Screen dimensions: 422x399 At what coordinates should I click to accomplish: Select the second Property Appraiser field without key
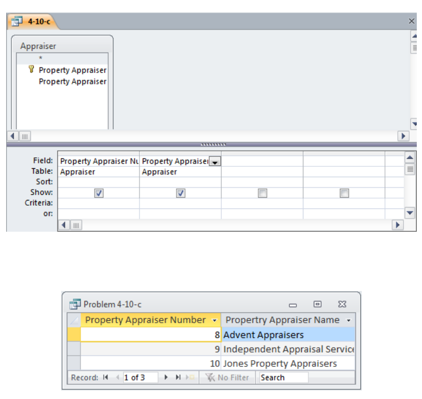pos(73,82)
